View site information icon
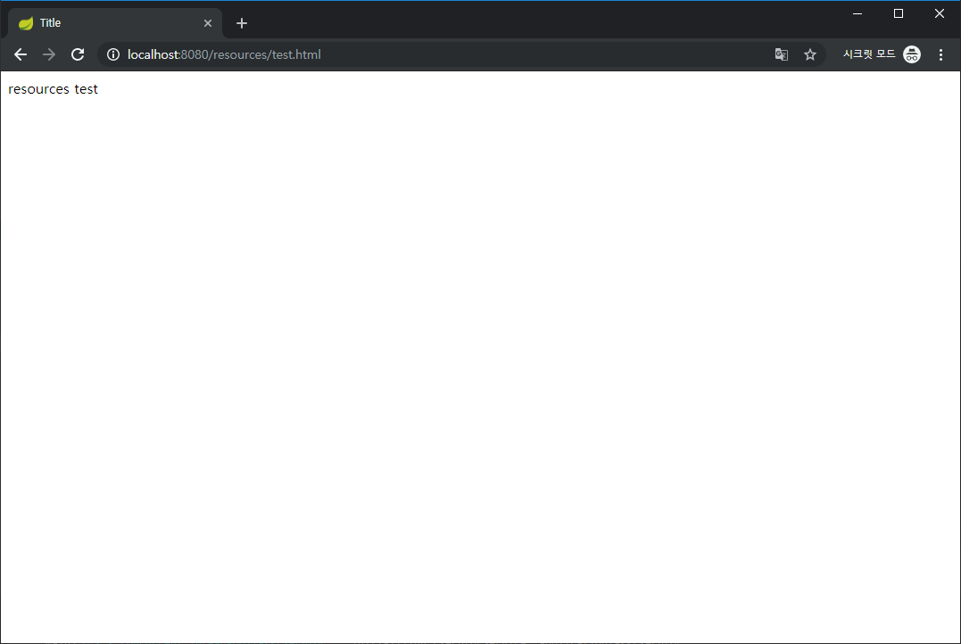Image resolution: width=961 pixels, height=644 pixels. tap(113, 54)
